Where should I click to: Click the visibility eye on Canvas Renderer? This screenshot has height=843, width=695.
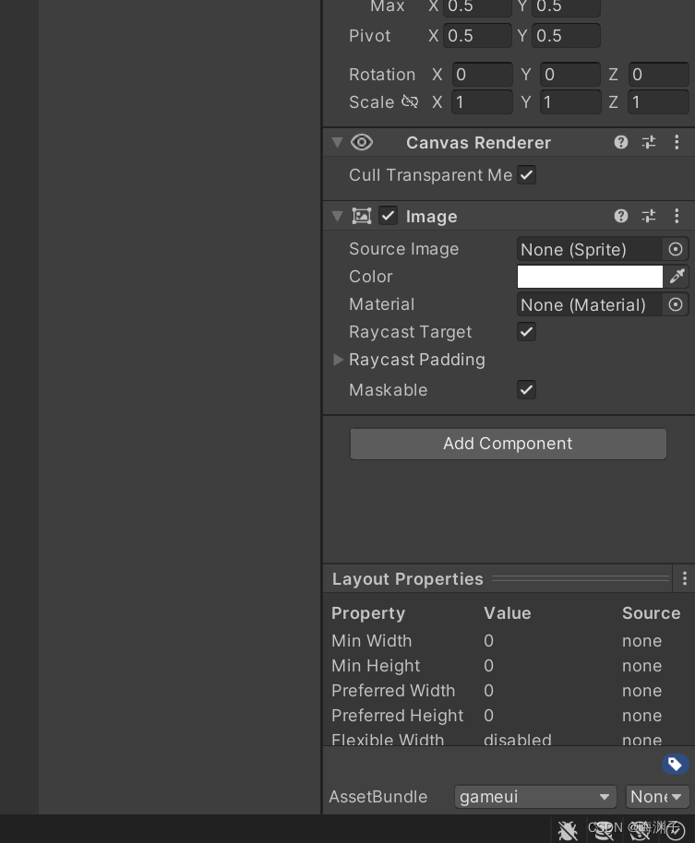click(362, 142)
